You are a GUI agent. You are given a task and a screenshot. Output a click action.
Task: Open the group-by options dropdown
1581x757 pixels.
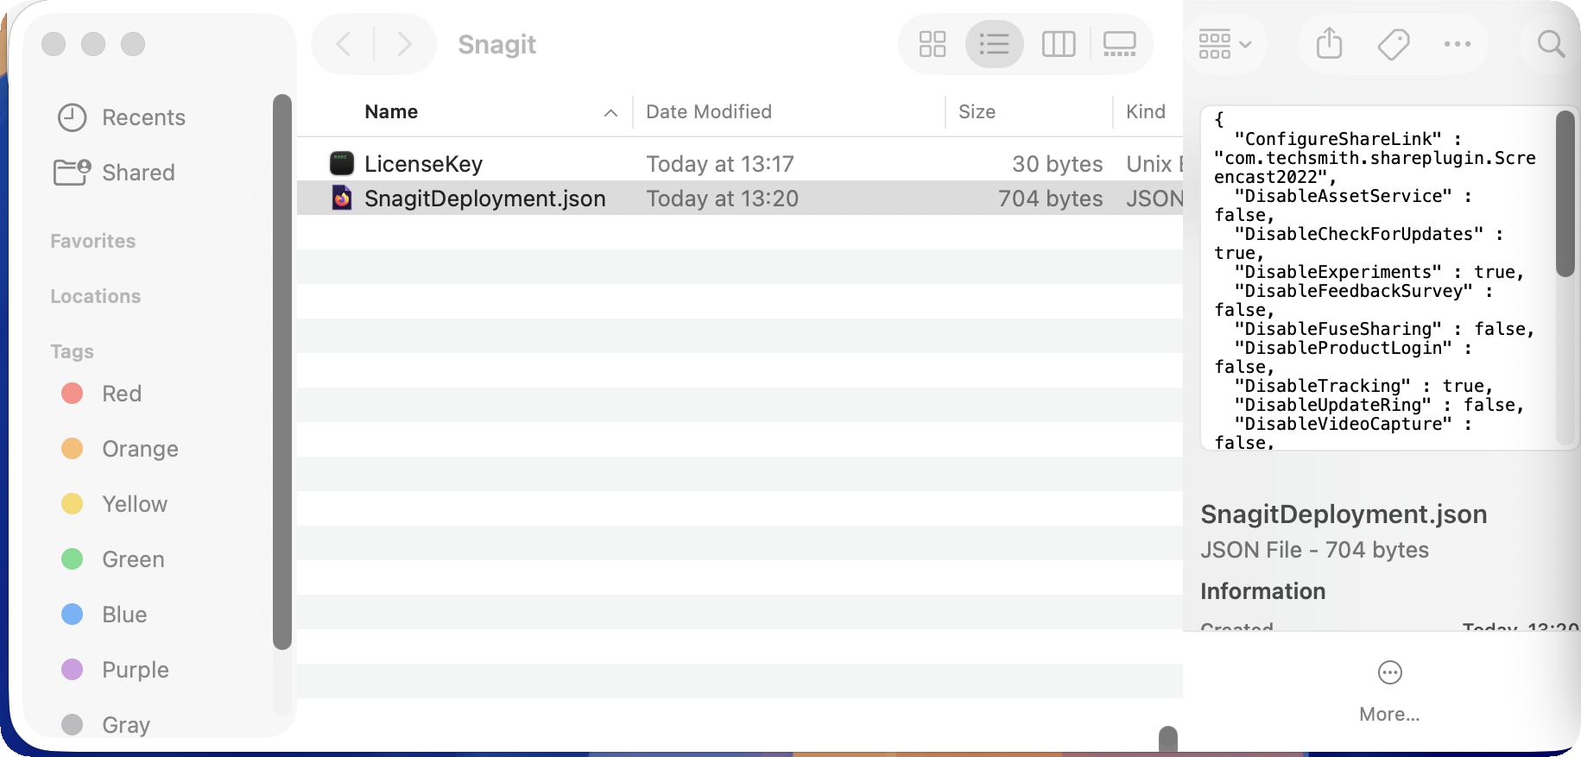click(x=1225, y=44)
